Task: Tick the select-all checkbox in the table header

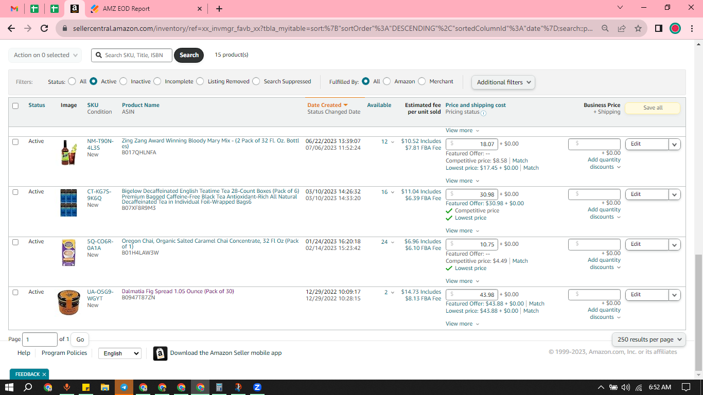Action: (x=15, y=106)
